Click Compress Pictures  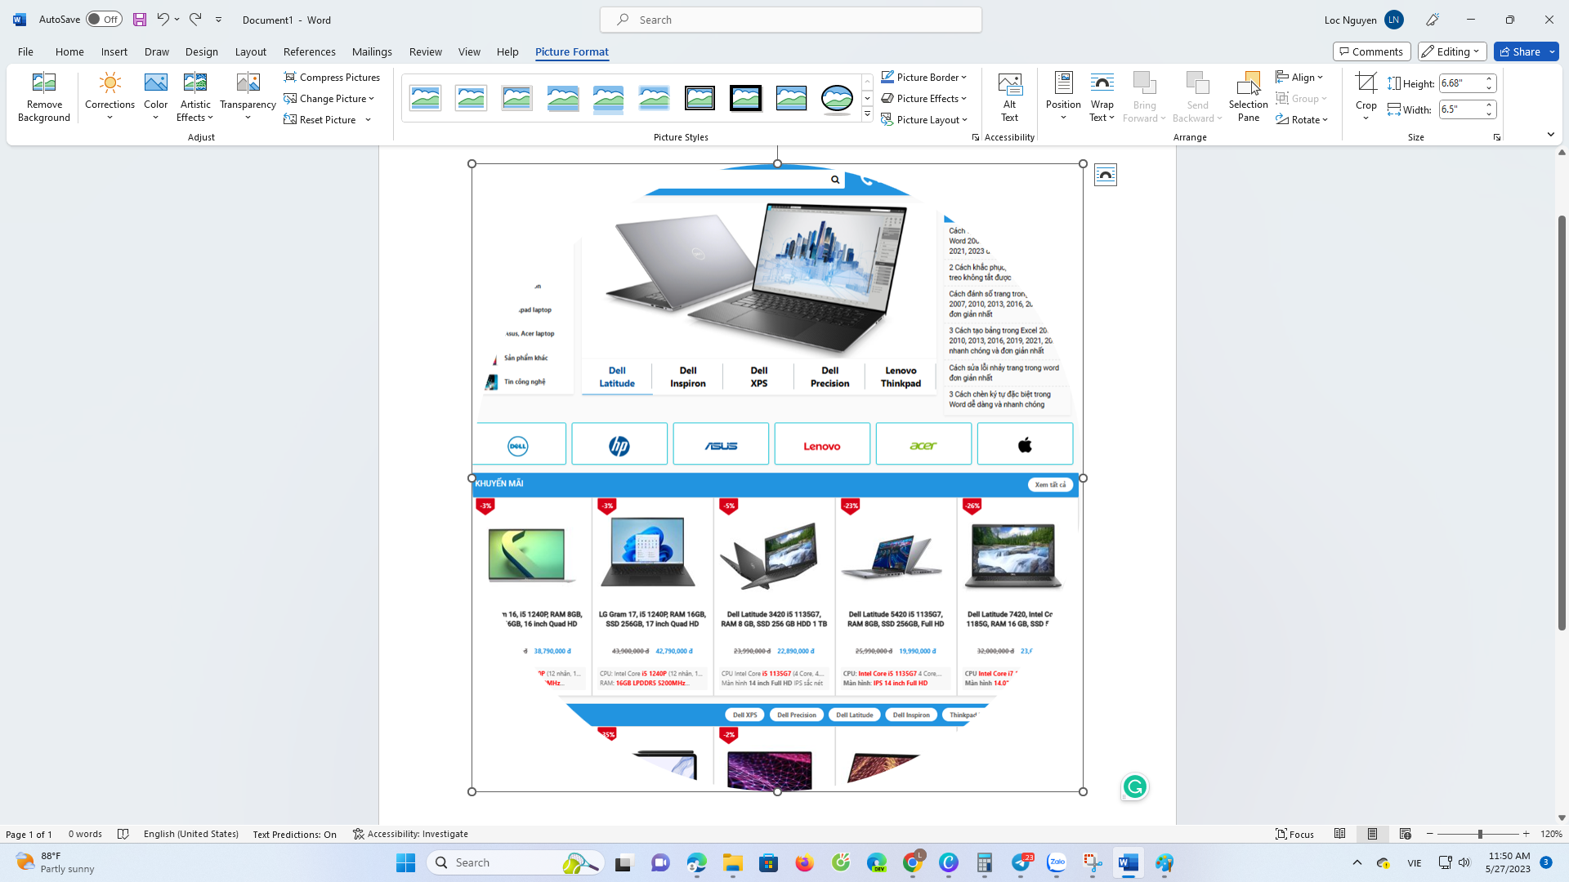(x=332, y=77)
